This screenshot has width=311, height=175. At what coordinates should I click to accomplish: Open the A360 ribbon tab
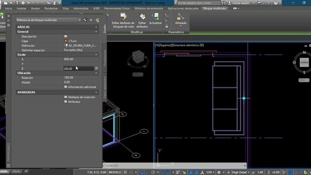(96, 9)
